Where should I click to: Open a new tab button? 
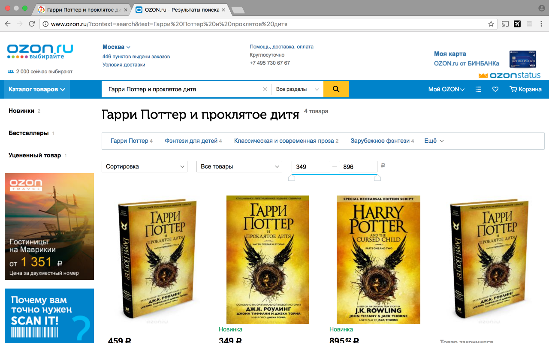tap(238, 9)
